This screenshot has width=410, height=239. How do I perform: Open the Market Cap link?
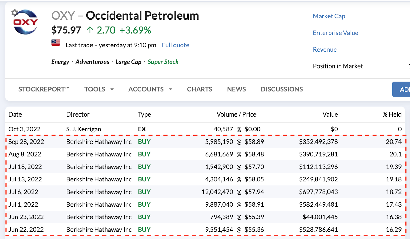tap(329, 16)
